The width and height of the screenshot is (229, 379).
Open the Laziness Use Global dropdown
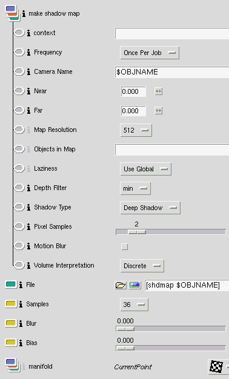tap(145, 169)
